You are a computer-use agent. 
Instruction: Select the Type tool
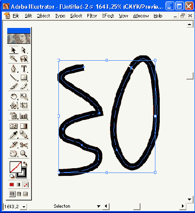(x=24, y=68)
